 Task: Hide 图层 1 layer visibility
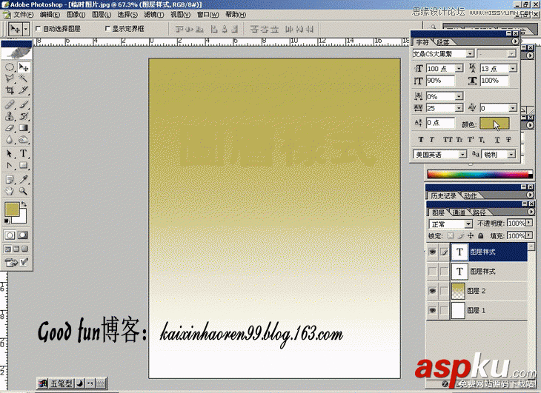pos(432,310)
